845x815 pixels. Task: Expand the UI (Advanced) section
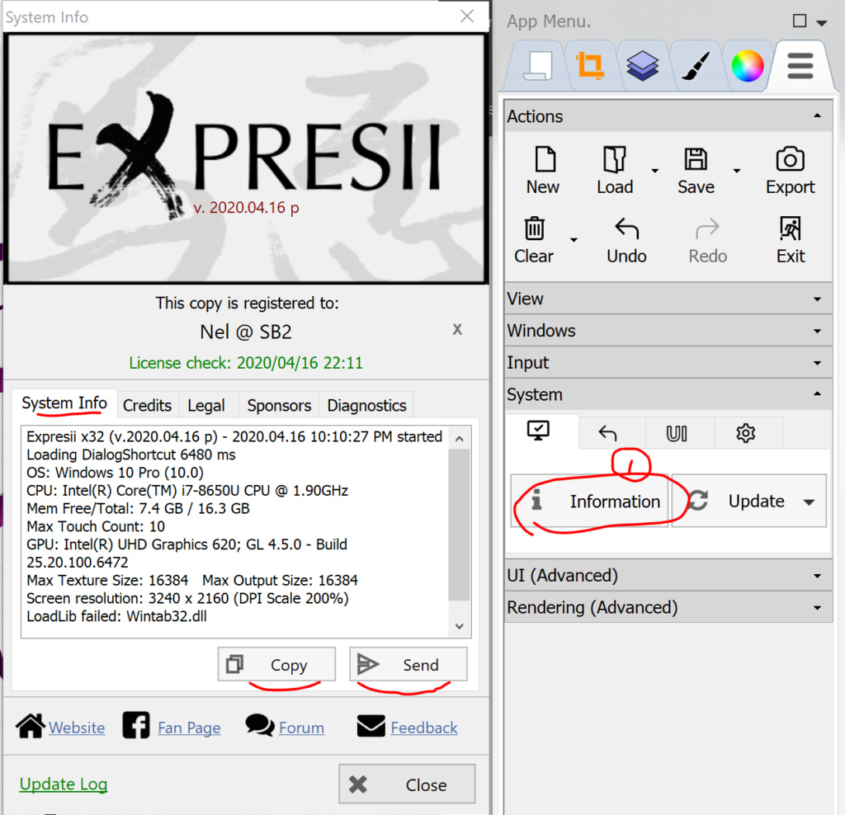668,575
